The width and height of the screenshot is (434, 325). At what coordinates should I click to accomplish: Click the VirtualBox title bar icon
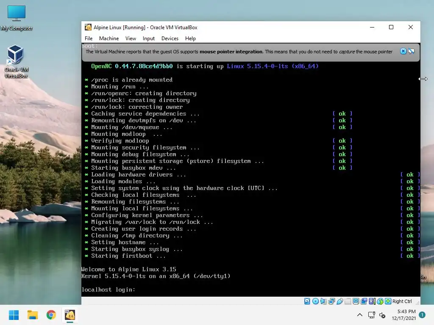88,27
